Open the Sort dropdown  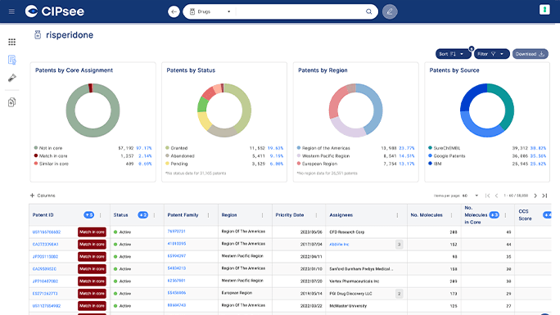[x=453, y=54]
